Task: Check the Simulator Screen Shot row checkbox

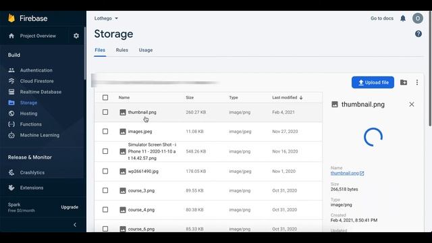Action: point(105,151)
